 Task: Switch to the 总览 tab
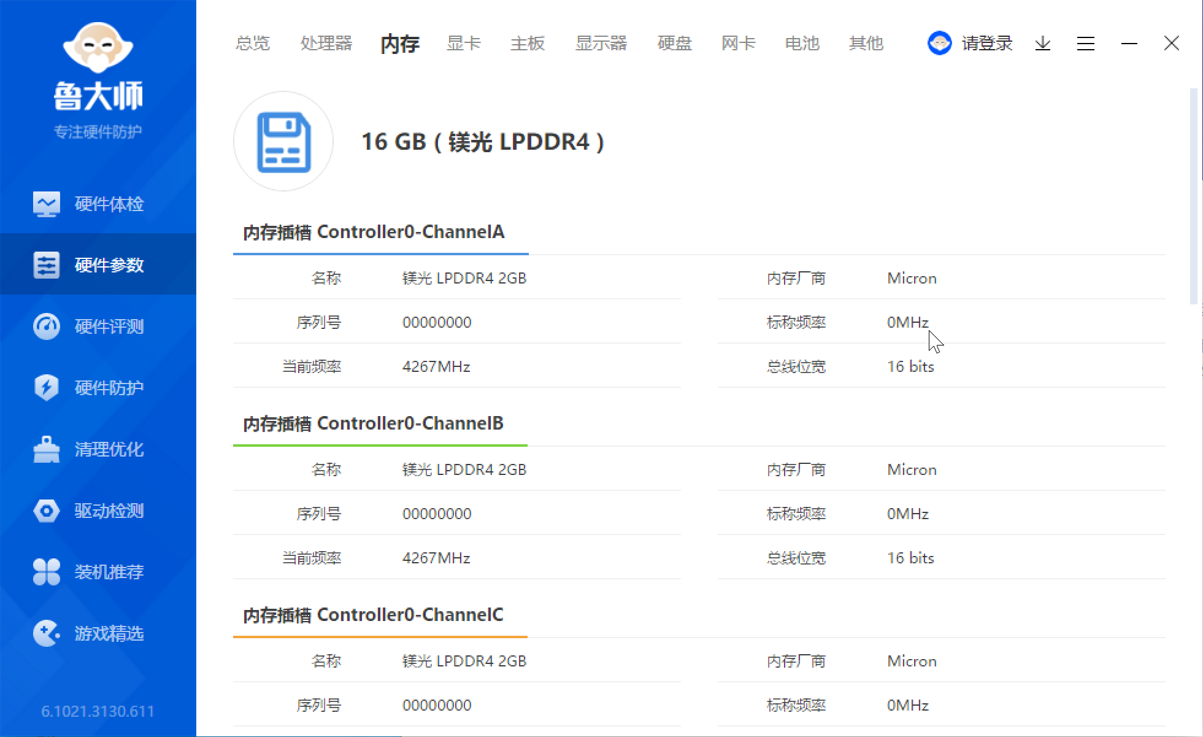(253, 43)
